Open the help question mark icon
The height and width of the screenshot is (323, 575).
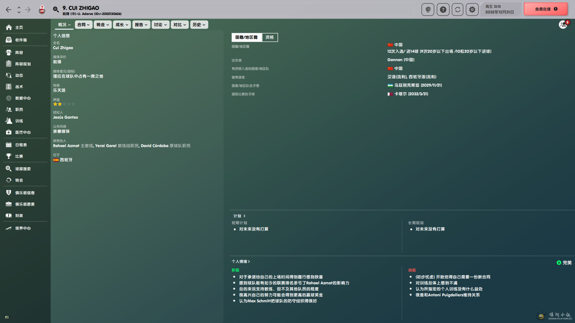click(443, 10)
